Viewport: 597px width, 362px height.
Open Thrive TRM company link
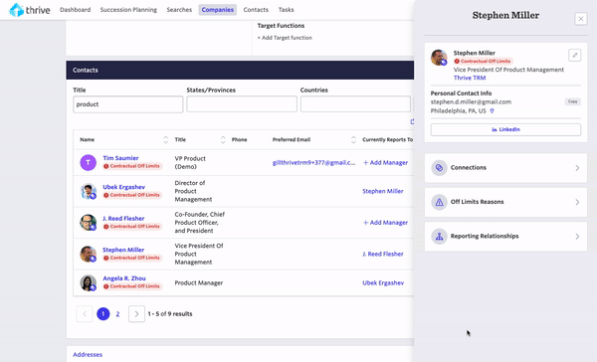(x=470, y=78)
